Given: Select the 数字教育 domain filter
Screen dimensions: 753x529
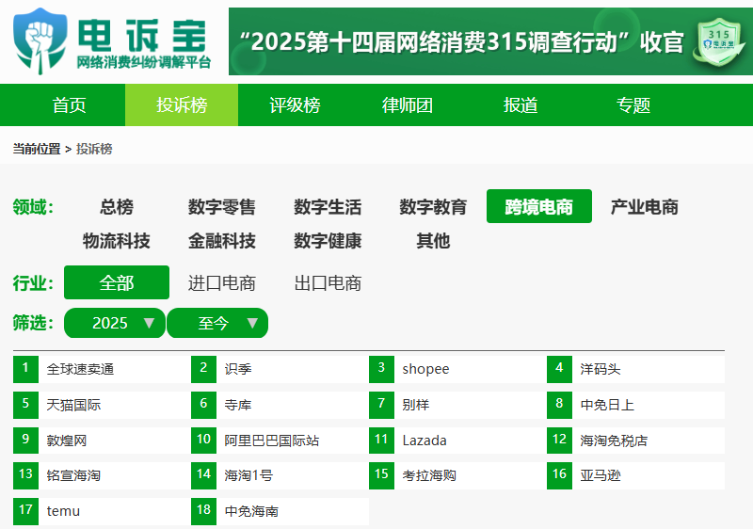Looking at the screenshot, I should (x=433, y=207).
